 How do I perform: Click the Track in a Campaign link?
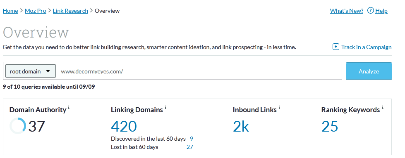point(366,47)
